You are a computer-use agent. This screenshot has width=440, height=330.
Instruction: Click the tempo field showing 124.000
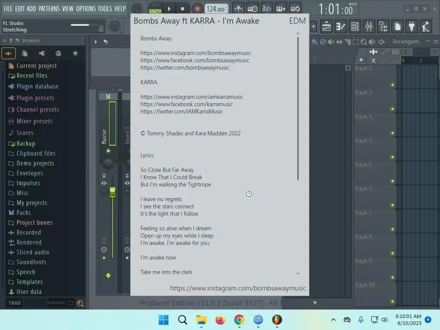[216, 9]
